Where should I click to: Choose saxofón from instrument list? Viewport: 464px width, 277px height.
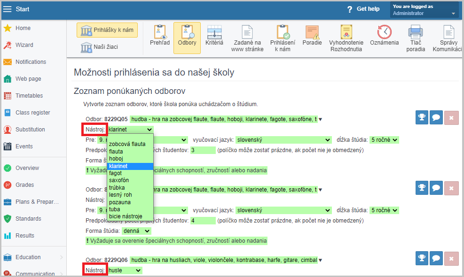[130, 180]
